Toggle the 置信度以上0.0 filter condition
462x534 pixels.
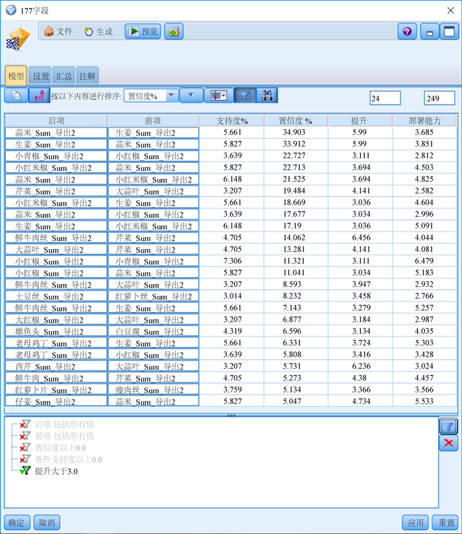26,448
